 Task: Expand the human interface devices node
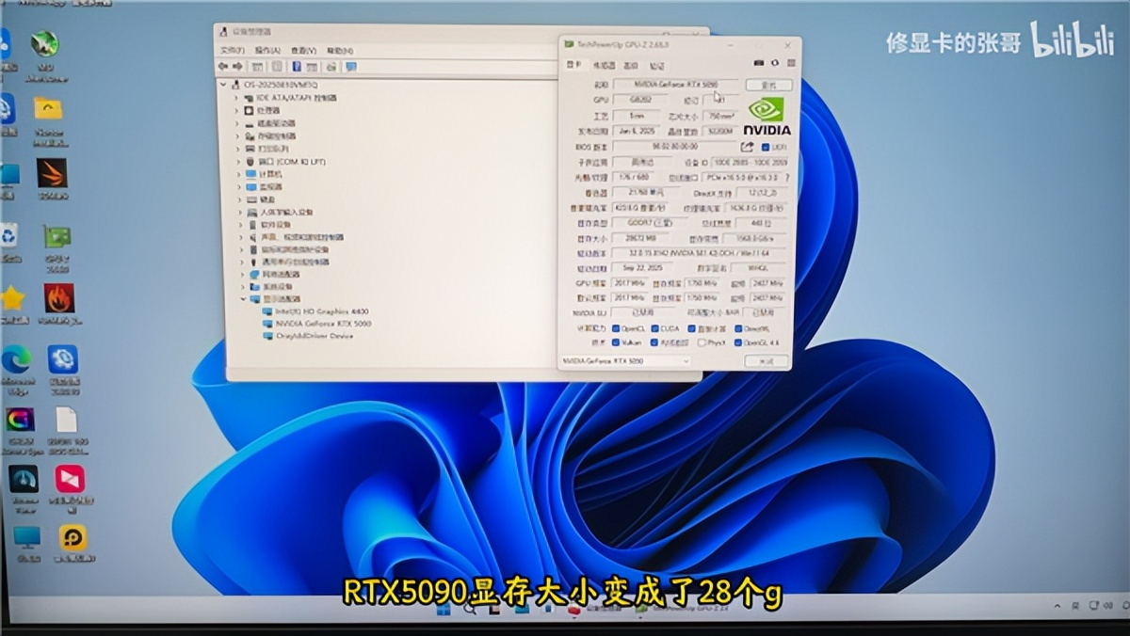[x=239, y=213]
